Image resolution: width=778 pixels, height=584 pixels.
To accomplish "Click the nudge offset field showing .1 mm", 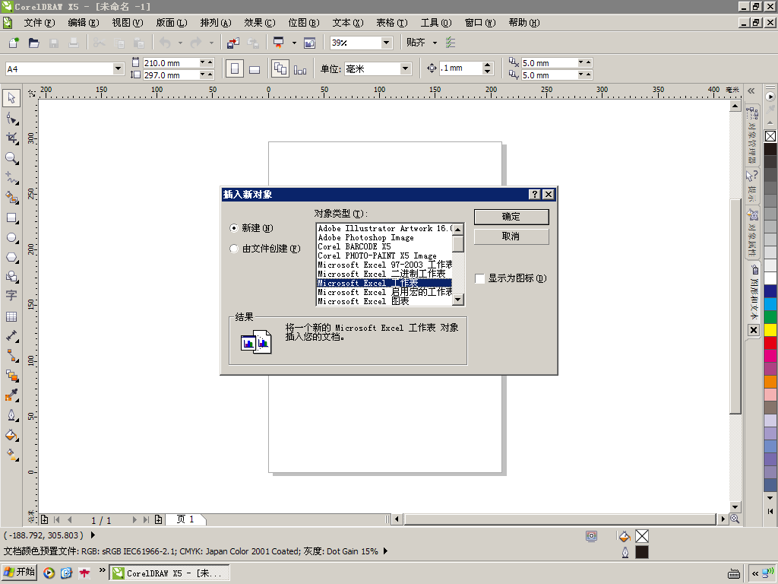I will point(460,68).
